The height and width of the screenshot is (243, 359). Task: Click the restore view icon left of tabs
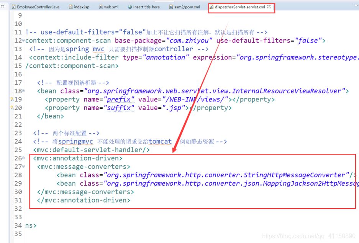click(3, 7)
